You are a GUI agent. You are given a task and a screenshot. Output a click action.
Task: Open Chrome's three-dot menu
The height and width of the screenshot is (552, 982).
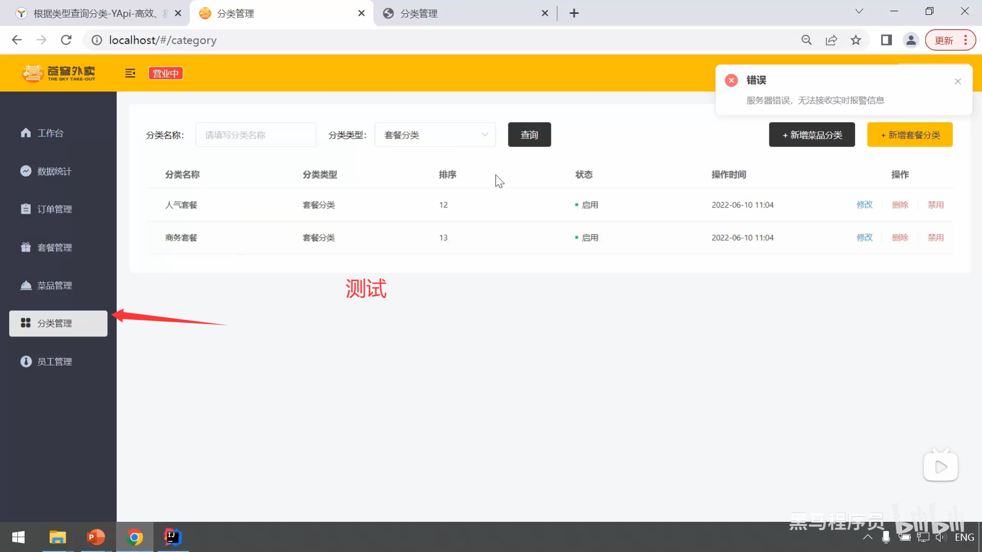click(966, 40)
